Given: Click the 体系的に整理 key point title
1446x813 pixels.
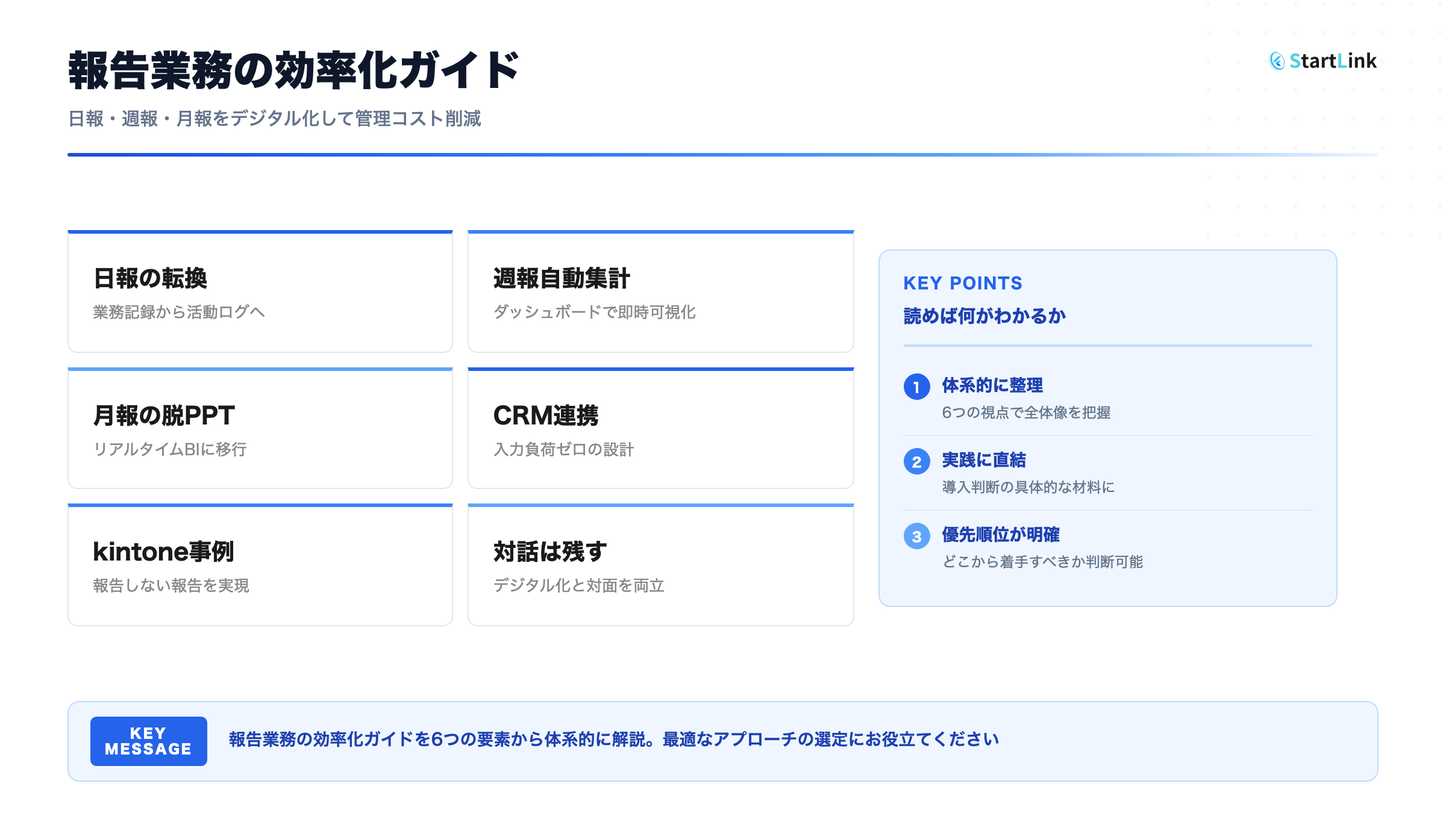Looking at the screenshot, I should tap(992, 385).
